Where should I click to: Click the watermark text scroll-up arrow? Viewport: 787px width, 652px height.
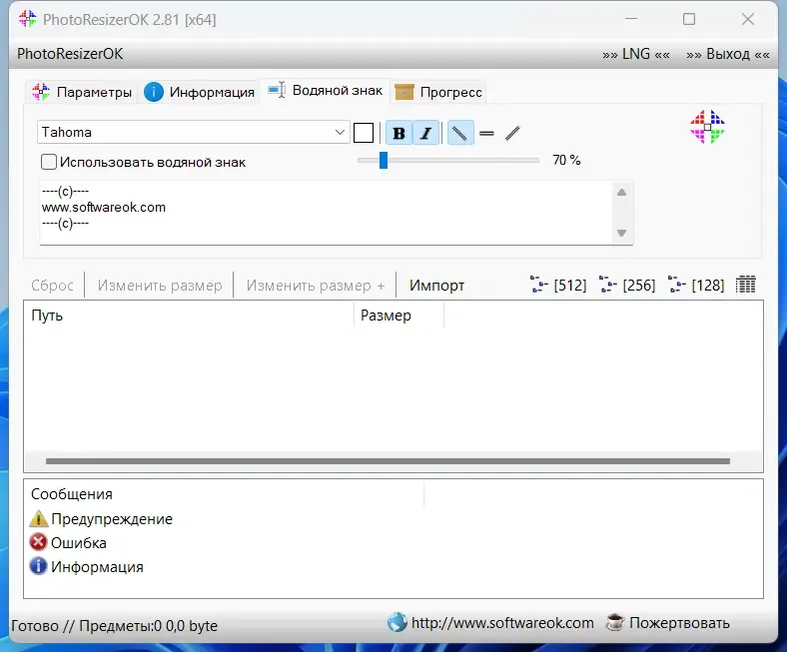(x=622, y=193)
